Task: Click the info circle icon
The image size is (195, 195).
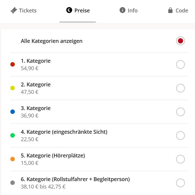Action: click(123, 10)
